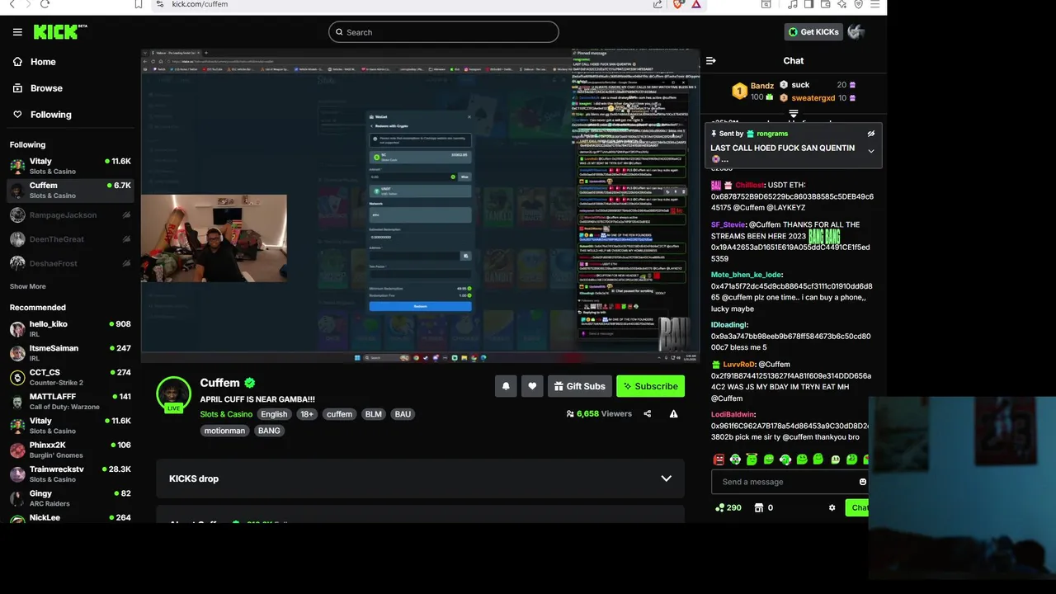The width and height of the screenshot is (1056, 594).
Task: Open offline channel DeenTheGreat
Action: [x=70, y=239]
